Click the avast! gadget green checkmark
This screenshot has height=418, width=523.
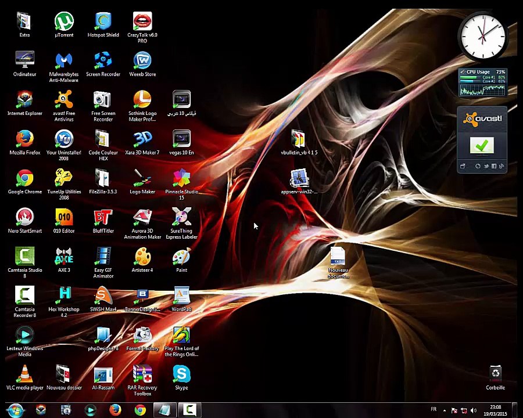pyautogui.click(x=482, y=145)
